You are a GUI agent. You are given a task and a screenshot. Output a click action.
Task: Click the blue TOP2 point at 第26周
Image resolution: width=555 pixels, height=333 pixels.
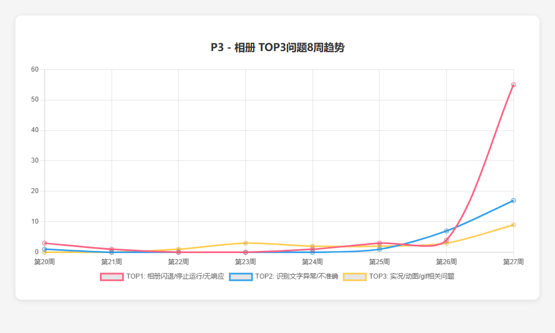click(x=446, y=231)
